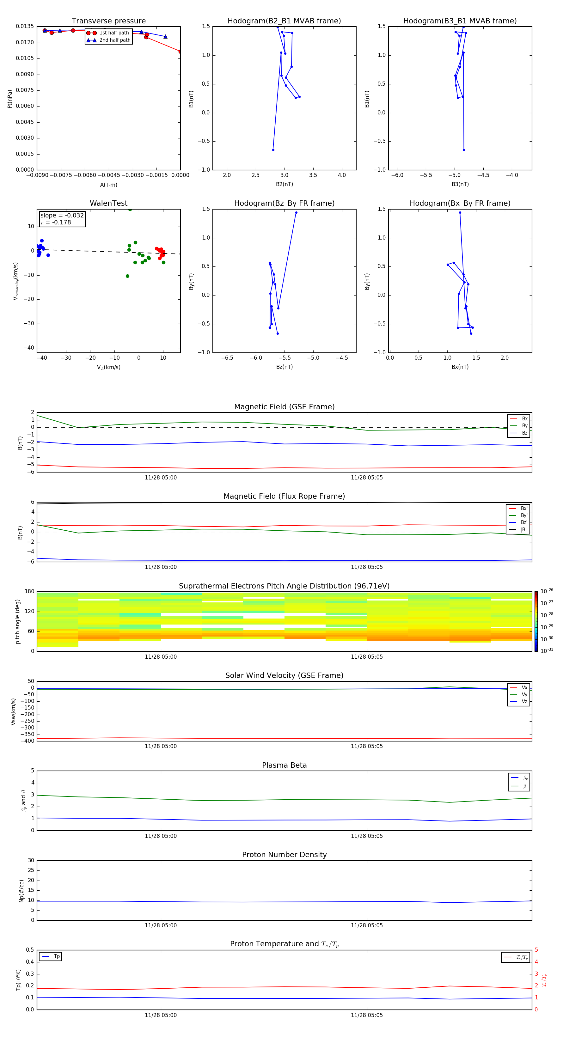Click the '2nd half path' legend entry

pos(108,40)
